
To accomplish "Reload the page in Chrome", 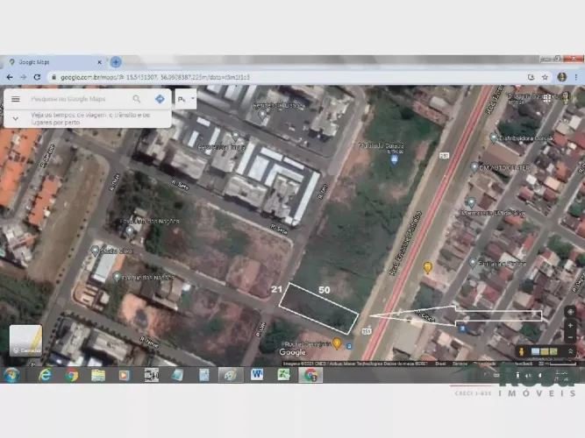I will [x=37, y=77].
